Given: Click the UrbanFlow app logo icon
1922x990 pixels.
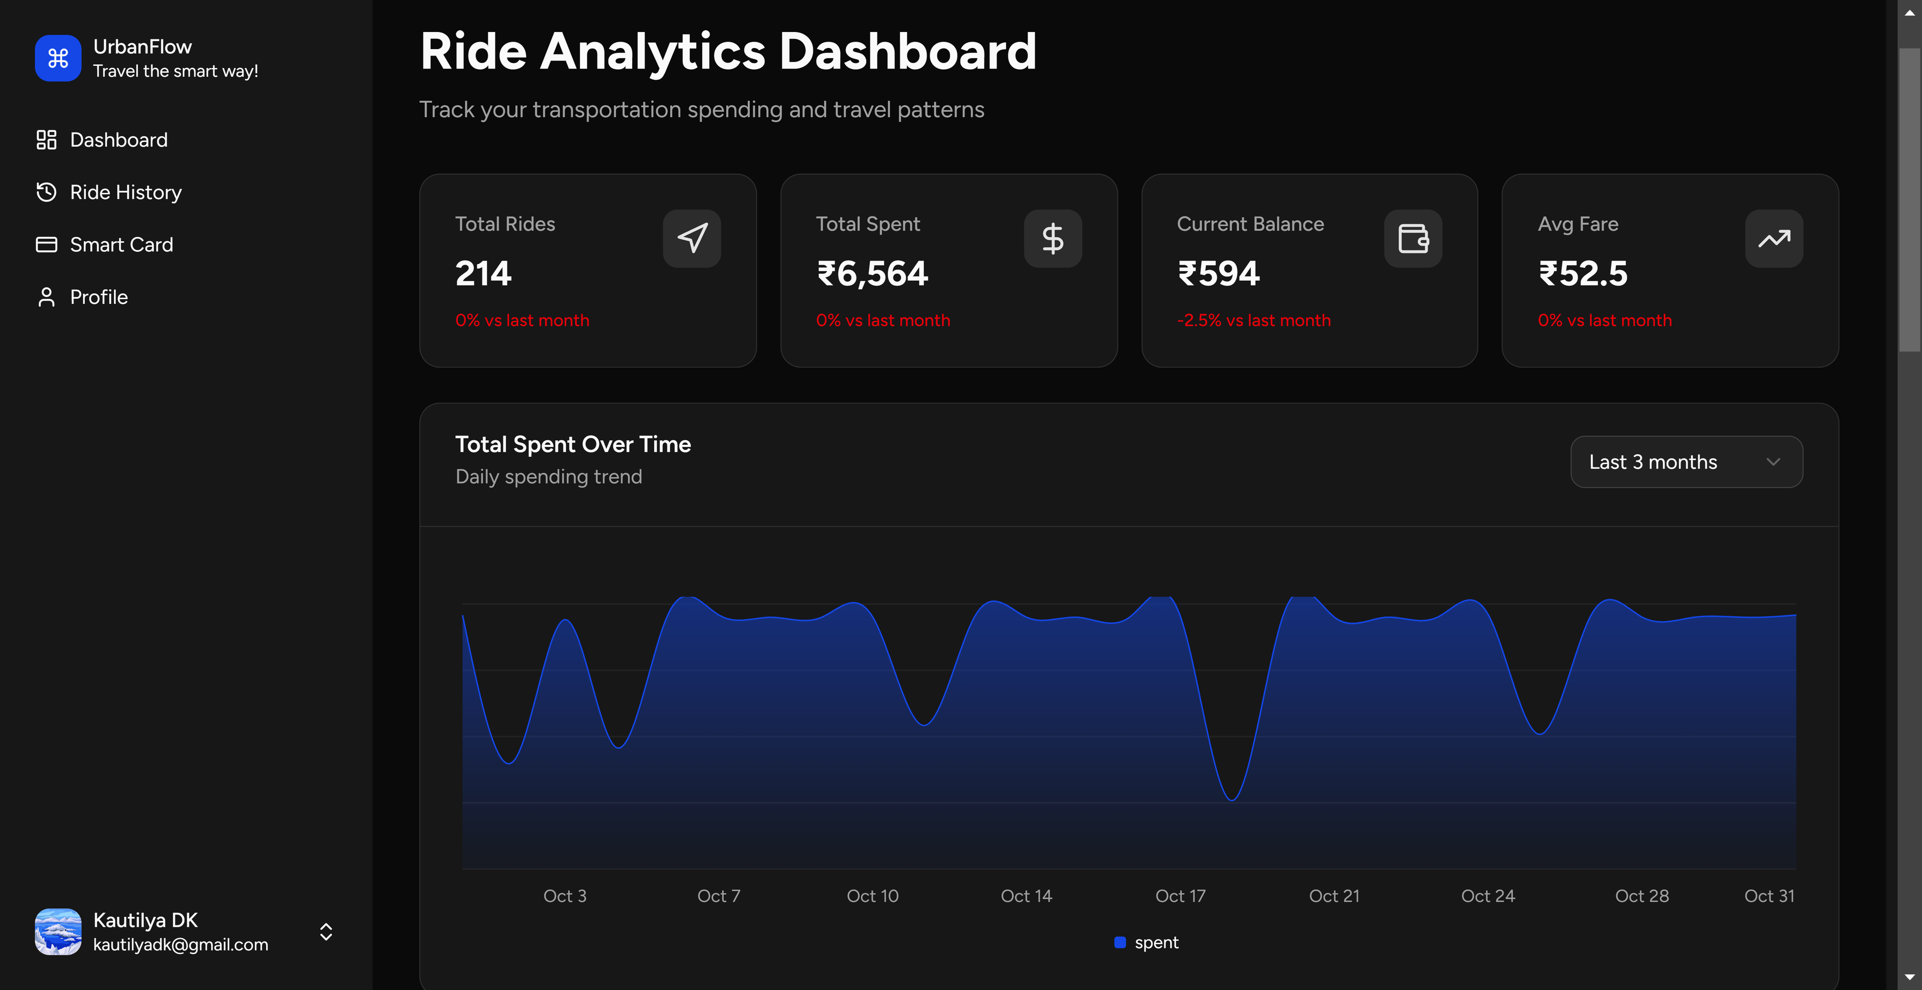Looking at the screenshot, I should pos(58,58).
